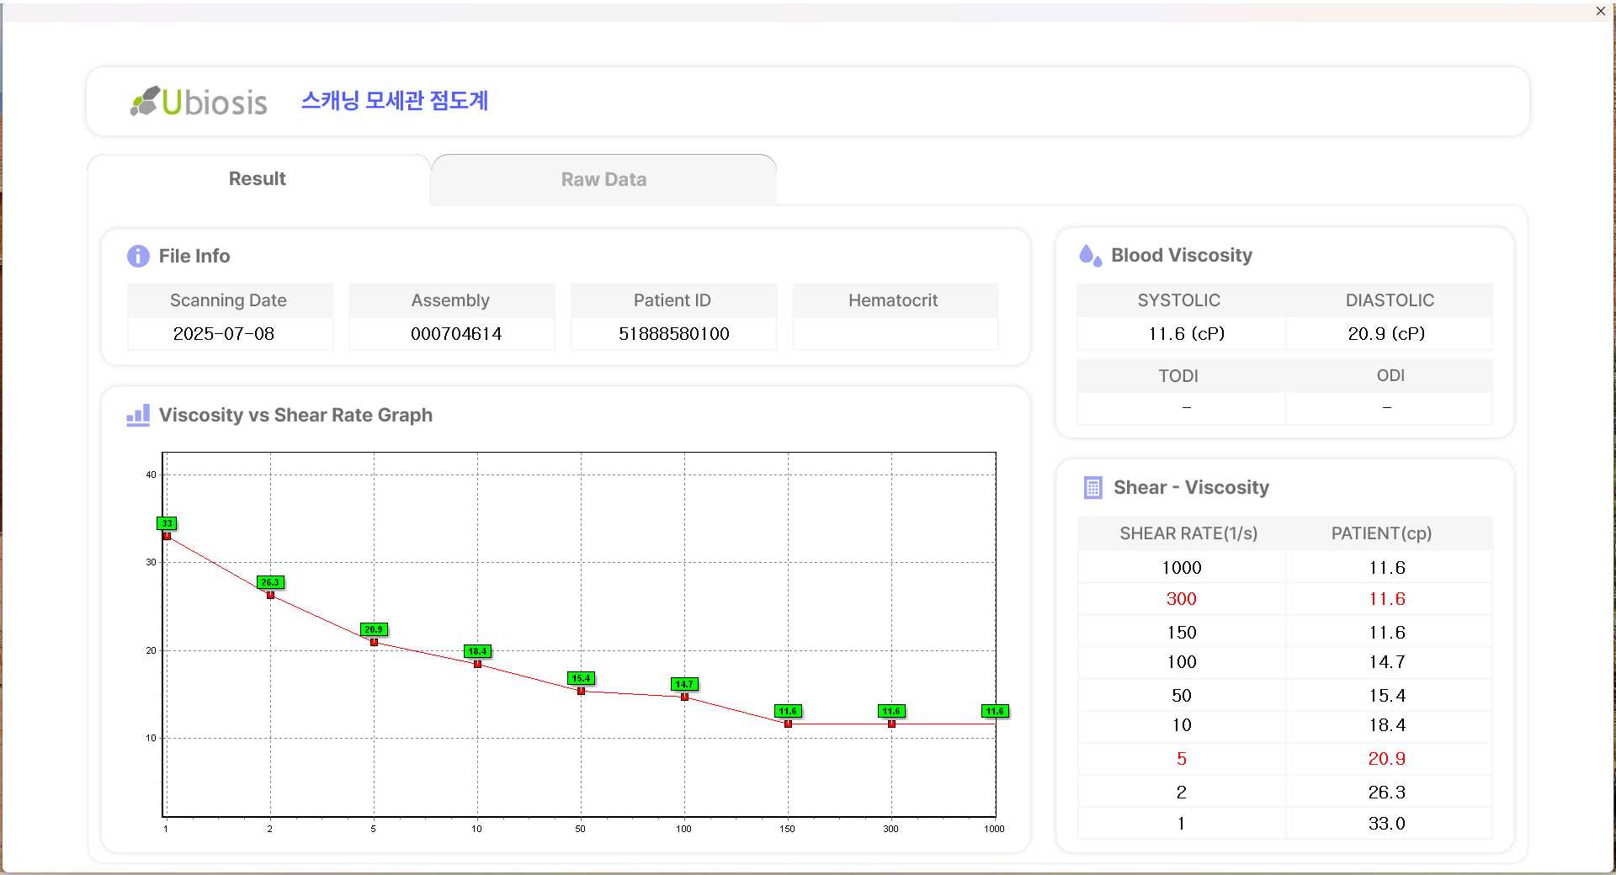Switch to the Raw Data tab
The width and height of the screenshot is (1616, 875).
click(x=603, y=179)
